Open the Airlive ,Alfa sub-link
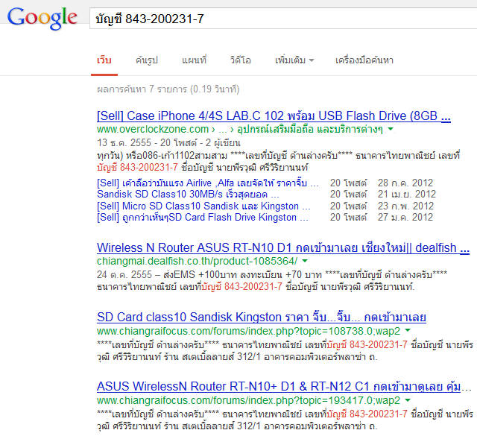 point(208,183)
